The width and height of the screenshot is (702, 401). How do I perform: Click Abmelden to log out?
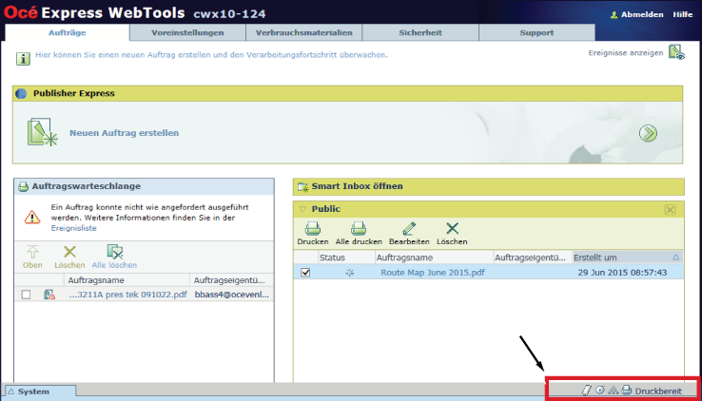(x=642, y=15)
